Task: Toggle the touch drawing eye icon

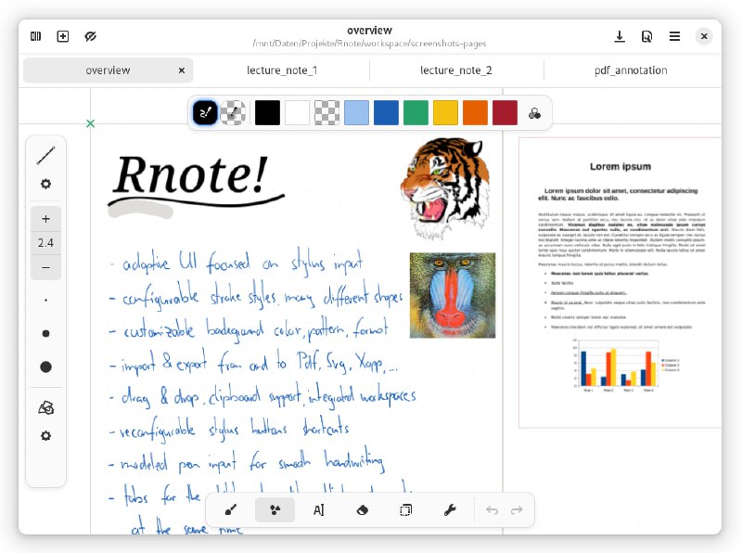Action: 90,36
